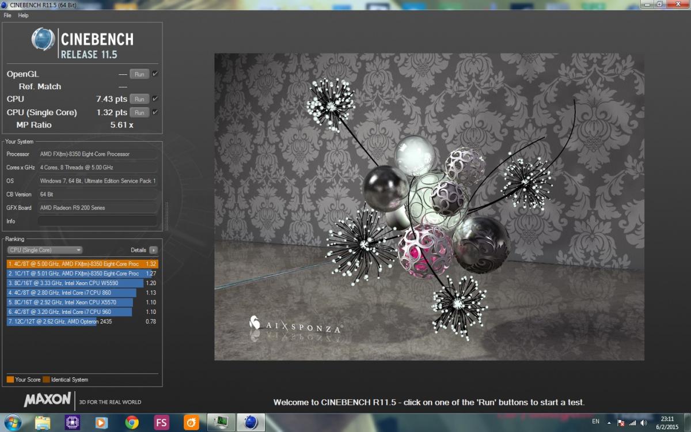
Task: Open the orange taskbar app icon
Action: (x=191, y=423)
